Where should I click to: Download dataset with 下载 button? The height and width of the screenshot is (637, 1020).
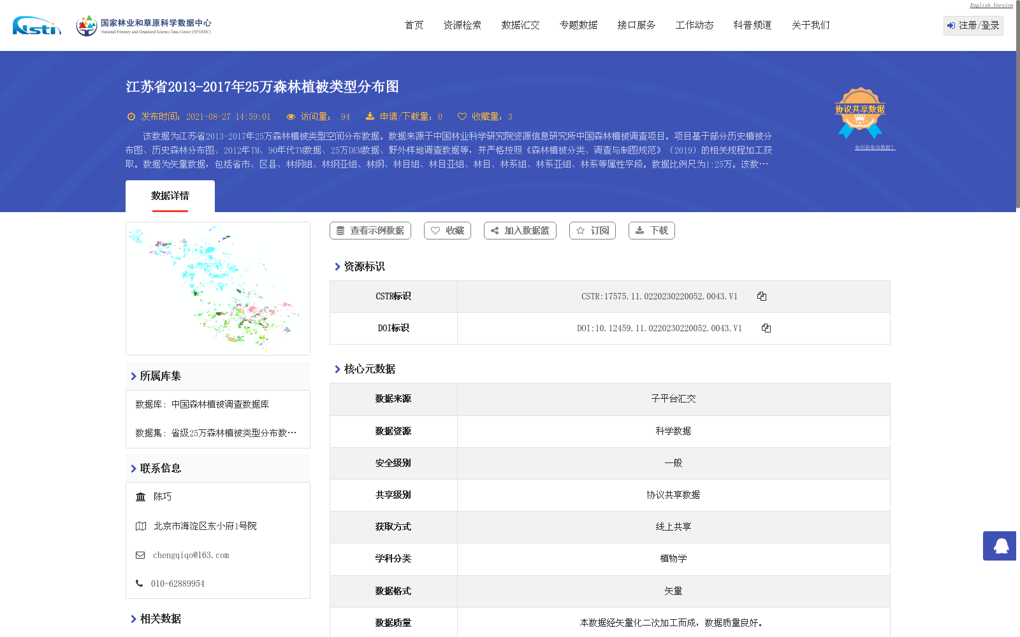click(x=652, y=231)
